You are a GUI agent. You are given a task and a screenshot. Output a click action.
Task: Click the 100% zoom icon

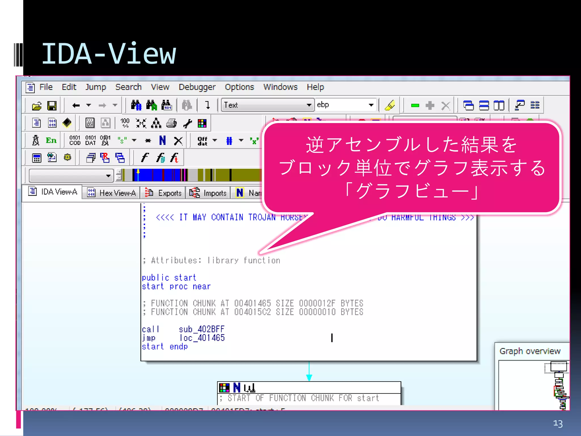coord(125,123)
